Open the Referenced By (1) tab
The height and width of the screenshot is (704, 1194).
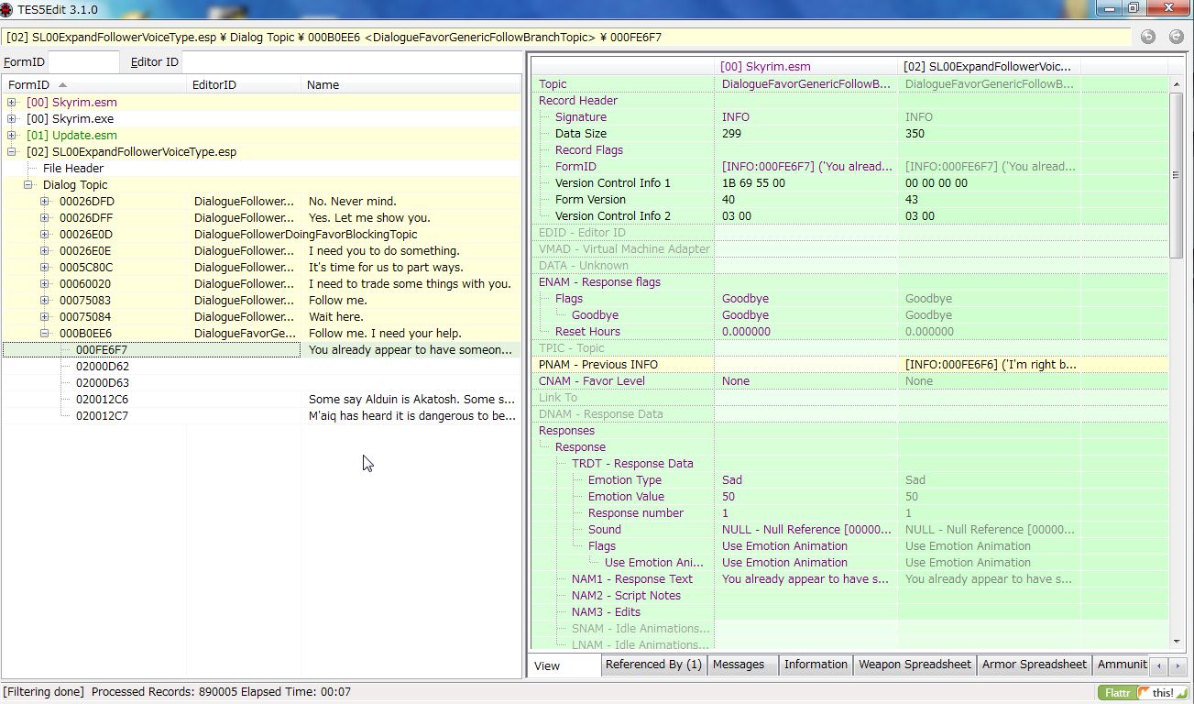pos(652,665)
